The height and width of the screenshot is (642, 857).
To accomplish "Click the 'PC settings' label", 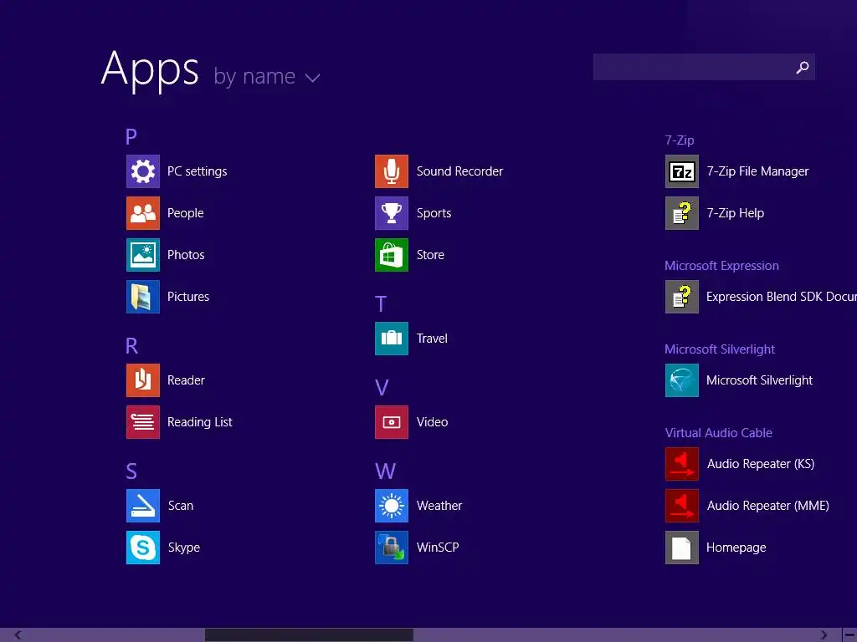I will 197,171.
